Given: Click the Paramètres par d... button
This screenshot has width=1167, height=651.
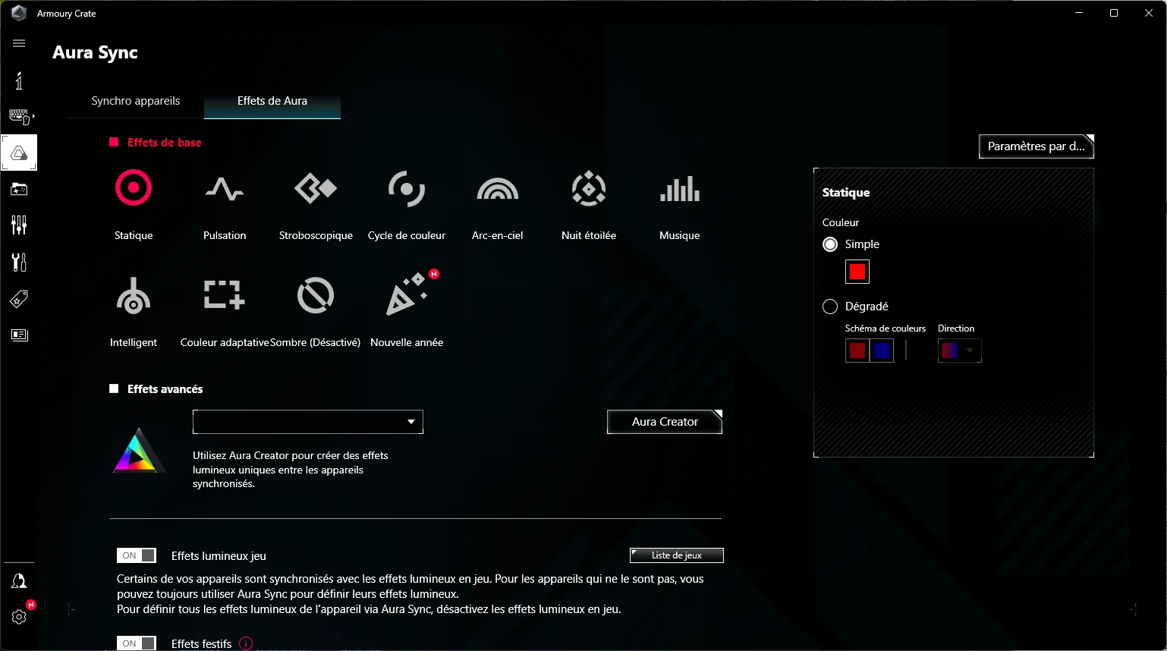Looking at the screenshot, I should [1036, 146].
